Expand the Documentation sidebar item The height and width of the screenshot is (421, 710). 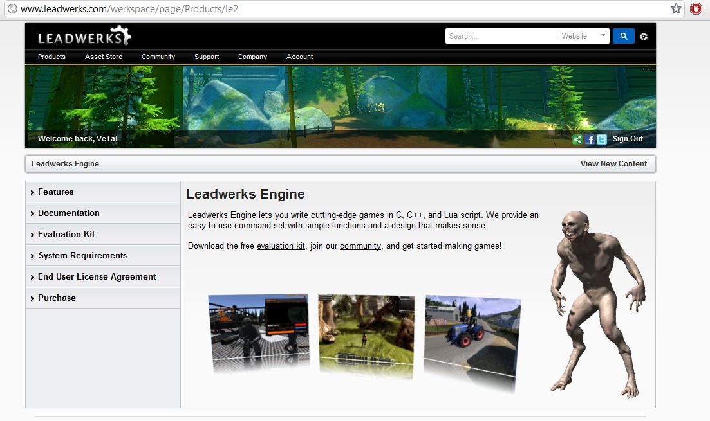click(x=103, y=213)
